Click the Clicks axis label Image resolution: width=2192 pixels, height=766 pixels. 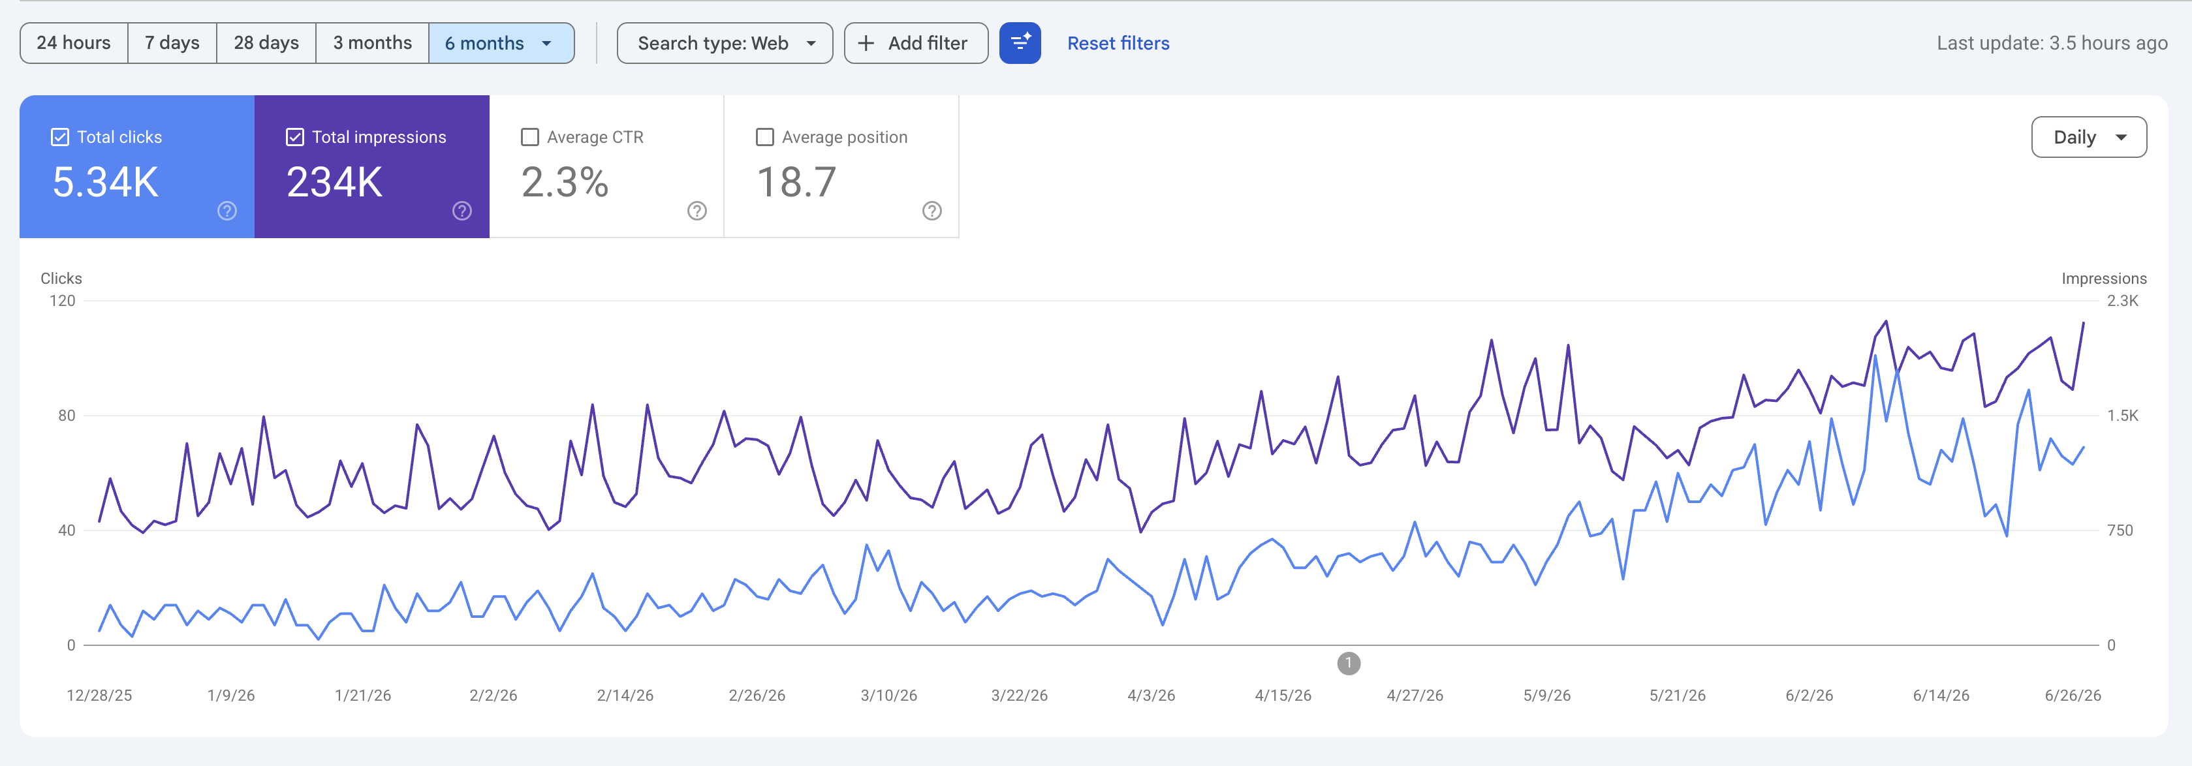click(x=61, y=278)
